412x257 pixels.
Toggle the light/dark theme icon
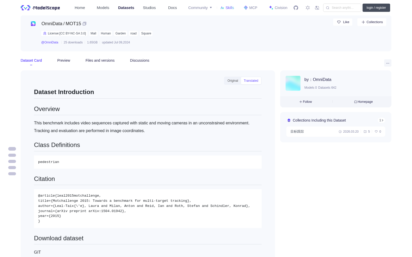(x=308, y=8)
